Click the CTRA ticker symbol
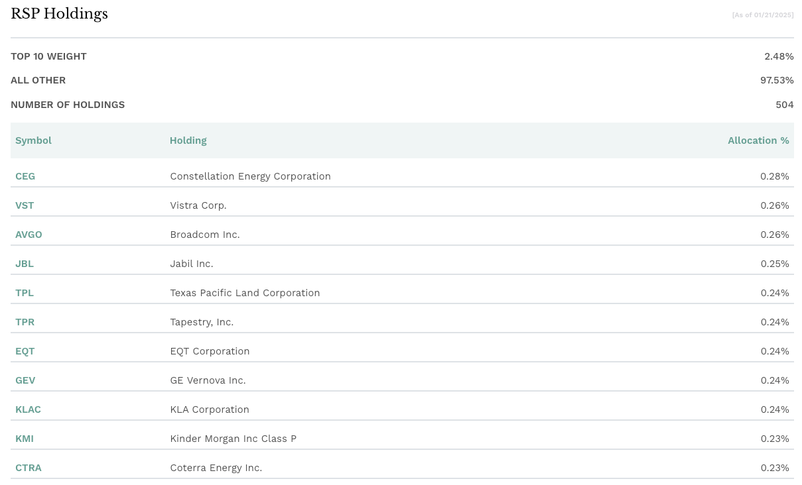This screenshot has width=802, height=485. tap(29, 468)
